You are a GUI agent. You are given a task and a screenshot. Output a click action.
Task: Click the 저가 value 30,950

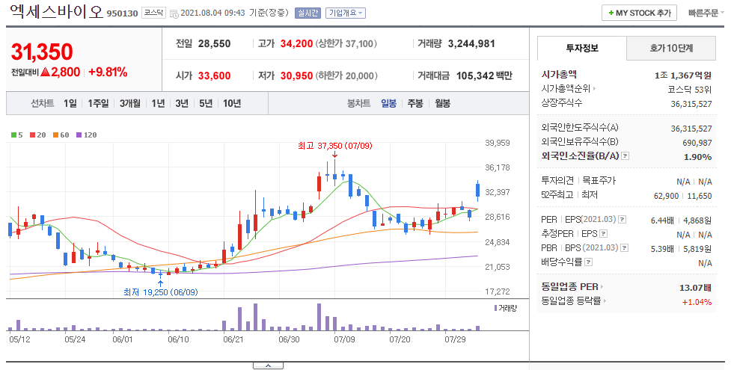[x=296, y=75]
